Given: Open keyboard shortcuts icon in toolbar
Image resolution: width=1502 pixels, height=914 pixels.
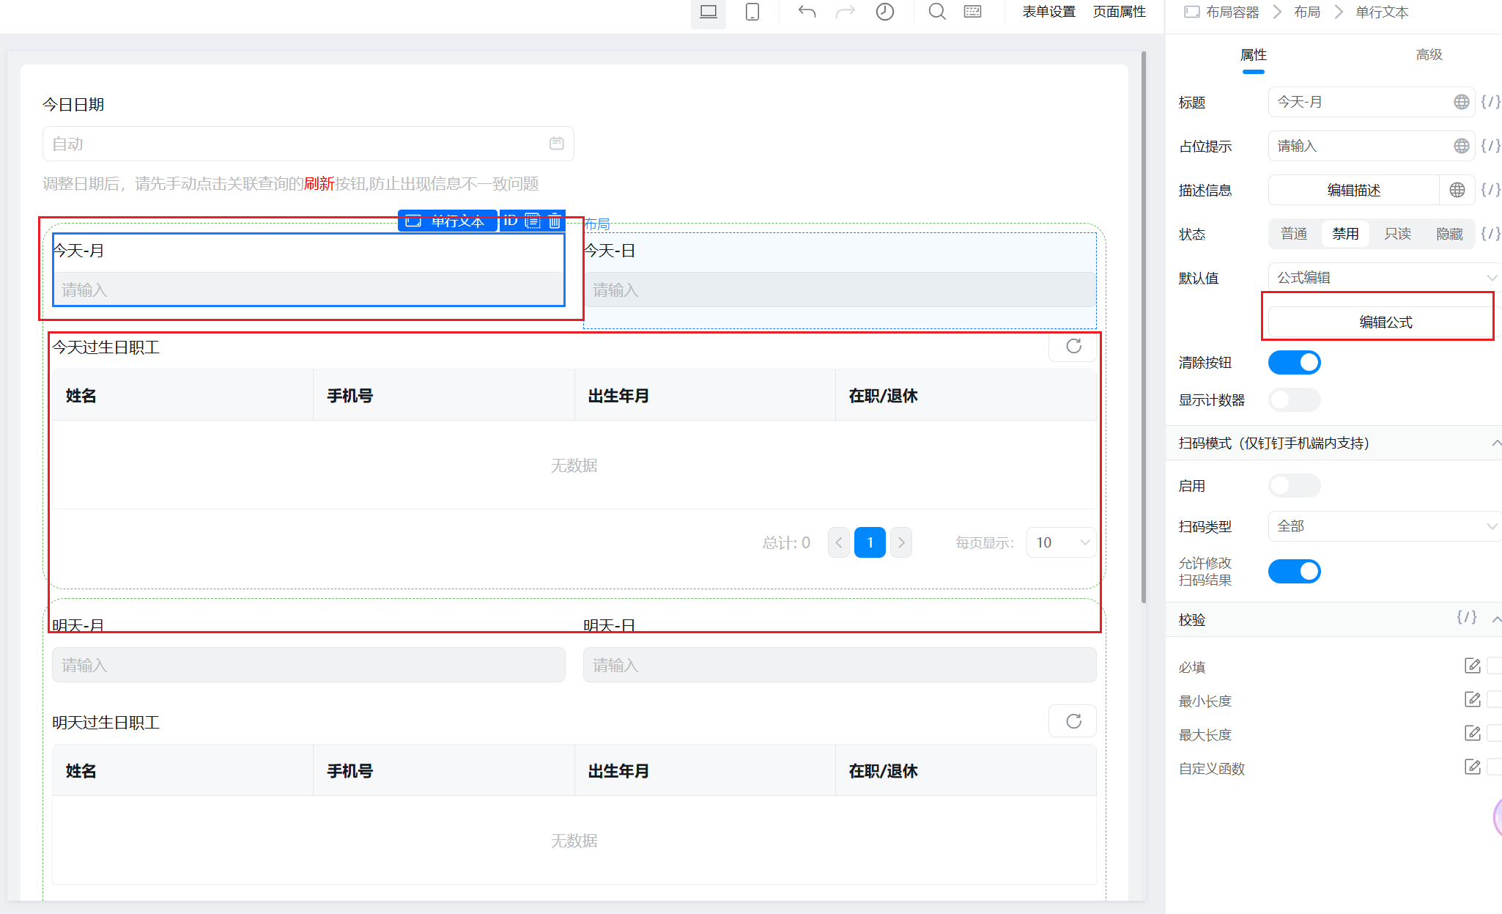Looking at the screenshot, I should point(972,12).
